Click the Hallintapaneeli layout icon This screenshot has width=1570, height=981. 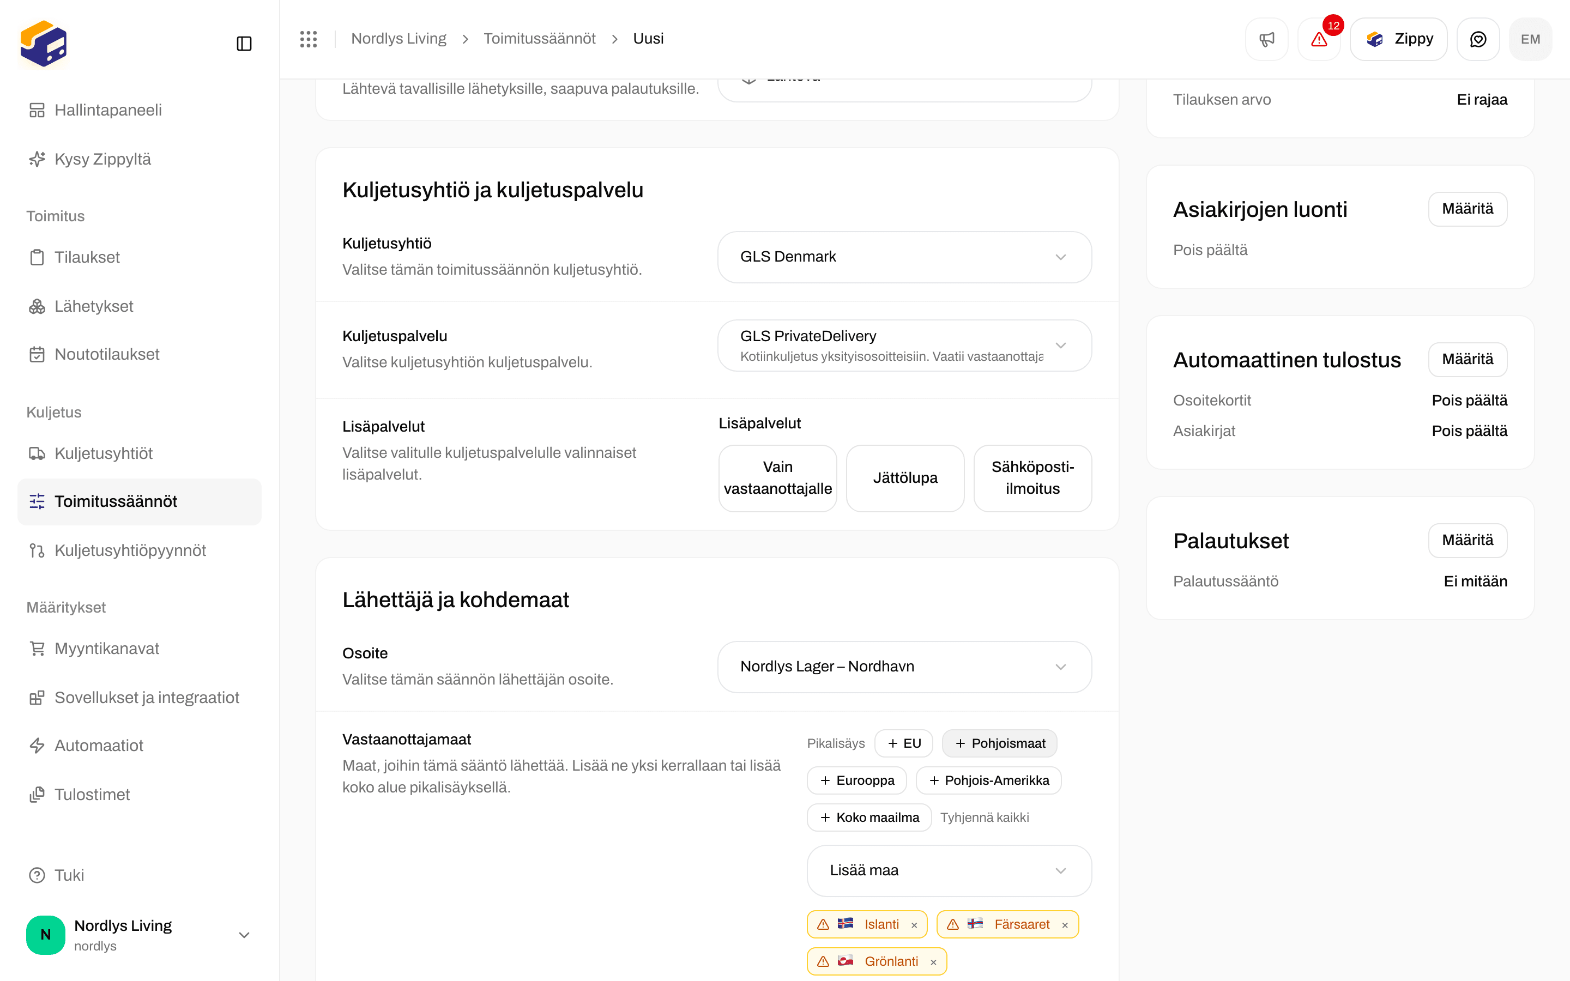click(37, 110)
